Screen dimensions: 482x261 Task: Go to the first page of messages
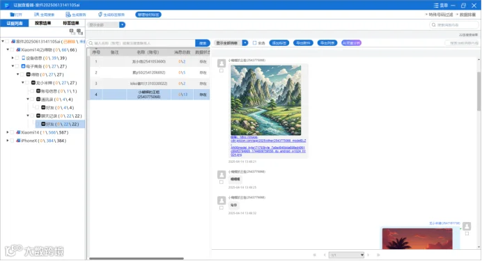(x=314, y=255)
